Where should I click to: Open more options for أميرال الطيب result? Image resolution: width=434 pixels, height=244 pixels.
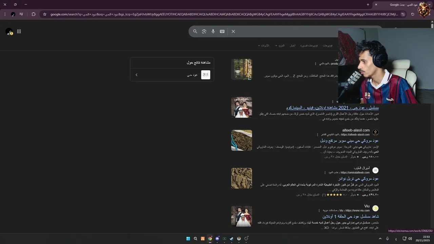click(x=325, y=172)
